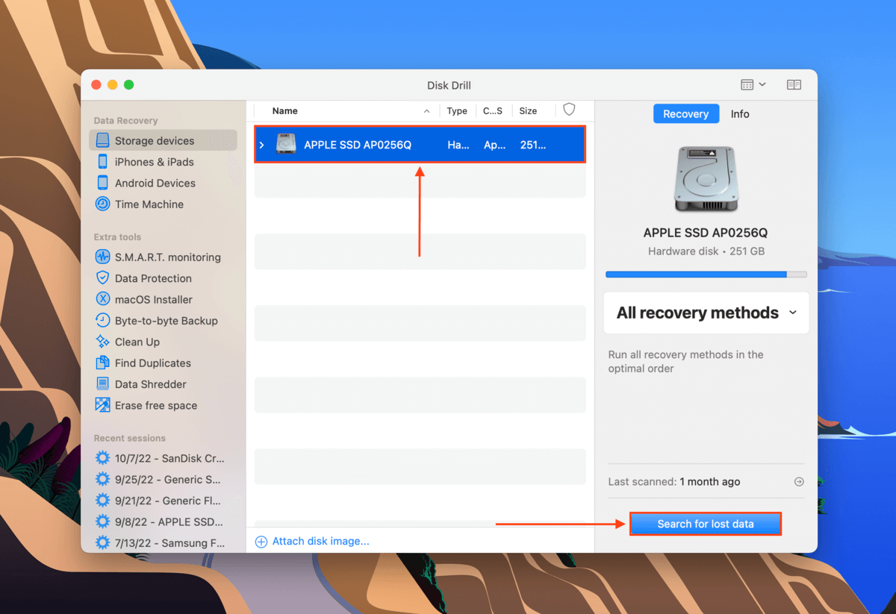Screen dimensions: 896x614
Task: Switch to the Info tab
Action: point(740,114)
